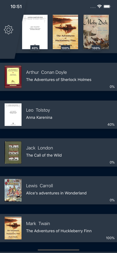
Task: Open Huckleberry Finn cover in top shelf
Action: coord(65,32)
